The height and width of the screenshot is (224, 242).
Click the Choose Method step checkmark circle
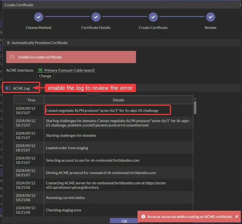click(39, 17)
